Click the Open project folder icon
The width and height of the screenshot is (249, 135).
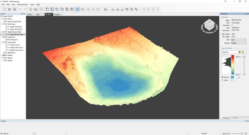tap(9, 9)
